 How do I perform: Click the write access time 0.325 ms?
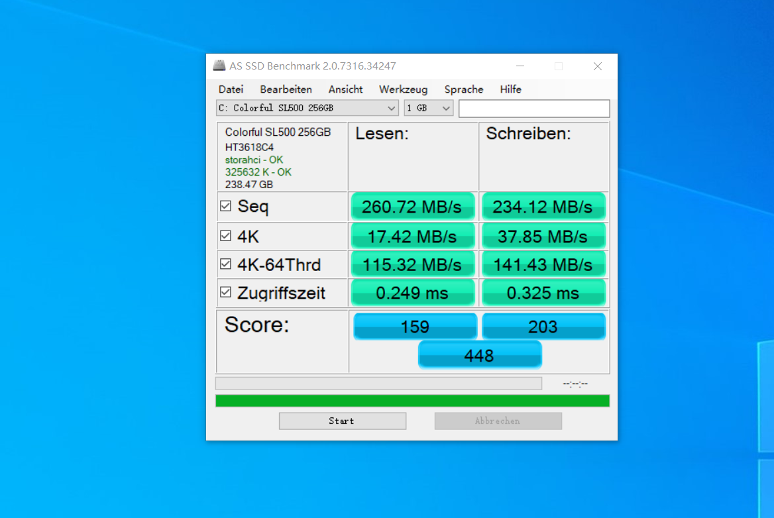[543, 293]
